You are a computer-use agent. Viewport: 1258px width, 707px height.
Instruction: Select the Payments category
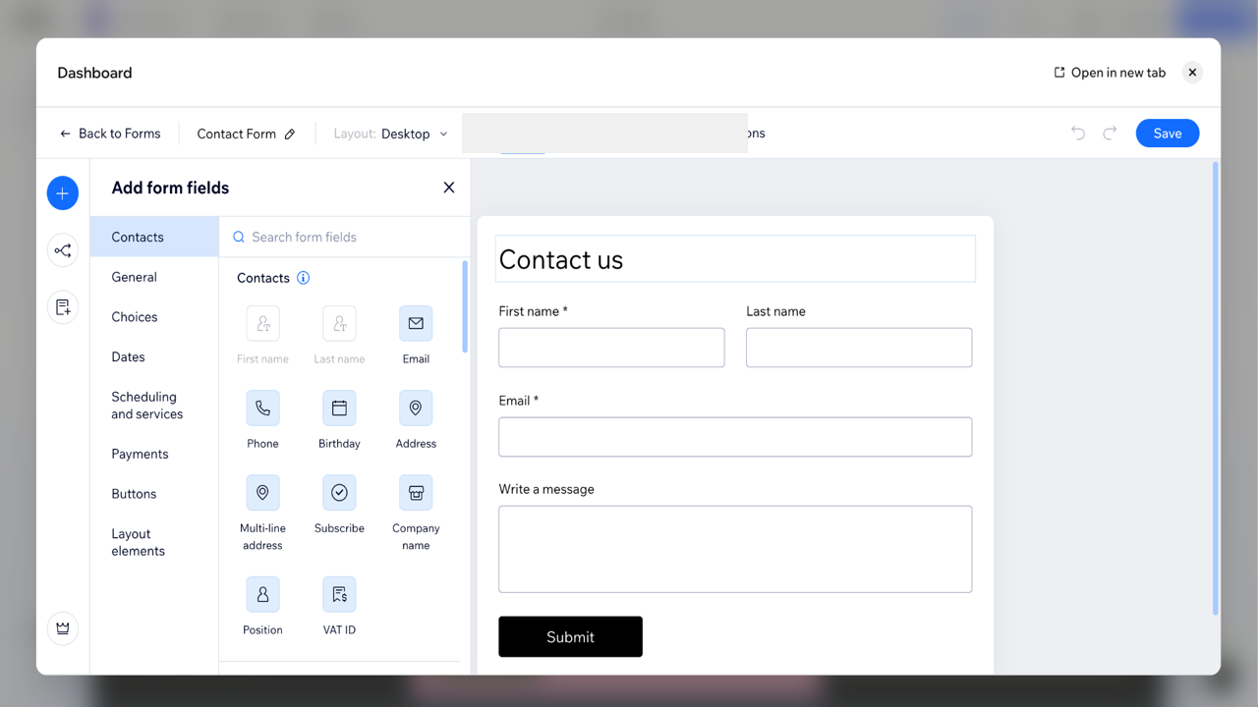point(154,454)
